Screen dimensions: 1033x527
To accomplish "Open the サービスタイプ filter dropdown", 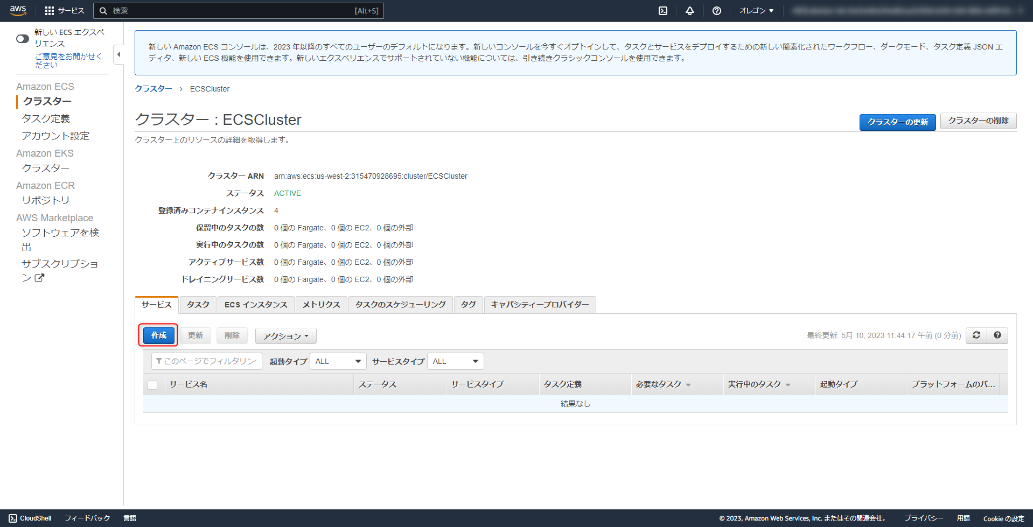I will click(x=455, y=361).
